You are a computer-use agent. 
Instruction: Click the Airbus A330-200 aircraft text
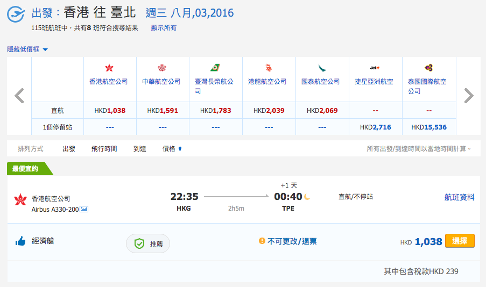coord(55,210)
